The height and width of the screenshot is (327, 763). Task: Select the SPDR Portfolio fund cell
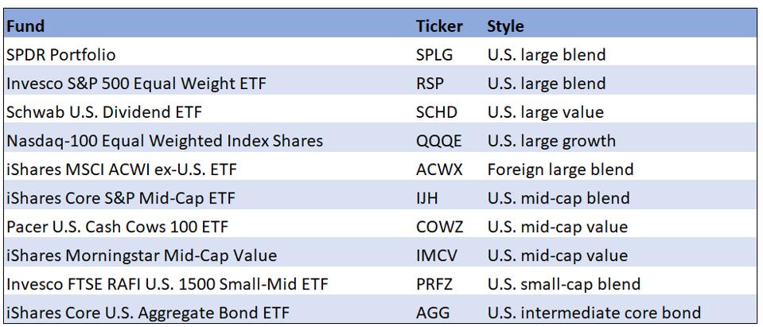point(61,55)
